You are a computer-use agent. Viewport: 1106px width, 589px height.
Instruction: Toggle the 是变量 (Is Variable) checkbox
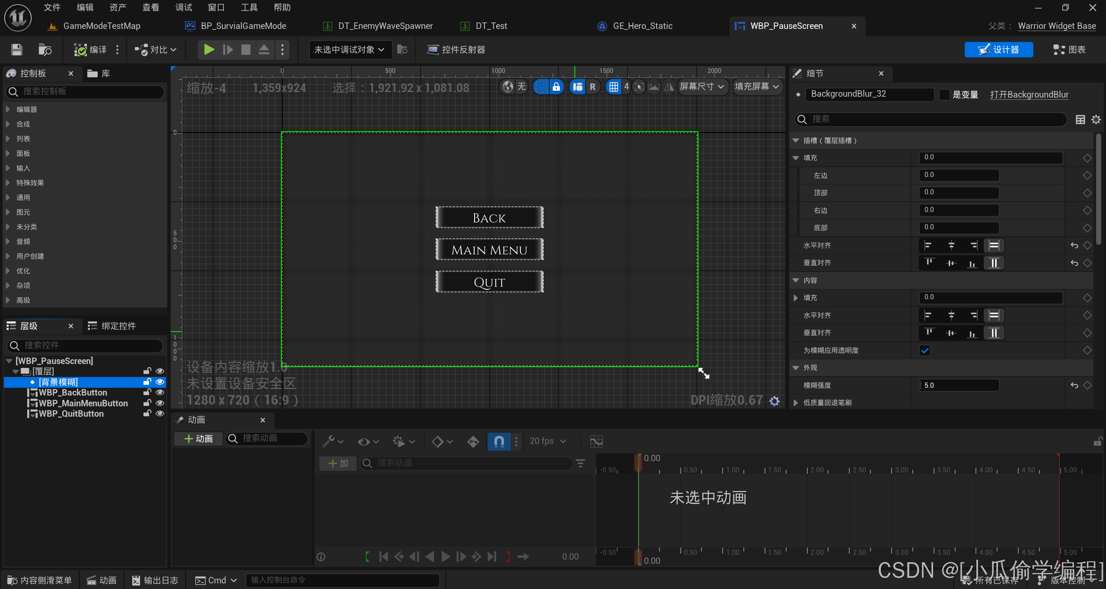(945, 95)
